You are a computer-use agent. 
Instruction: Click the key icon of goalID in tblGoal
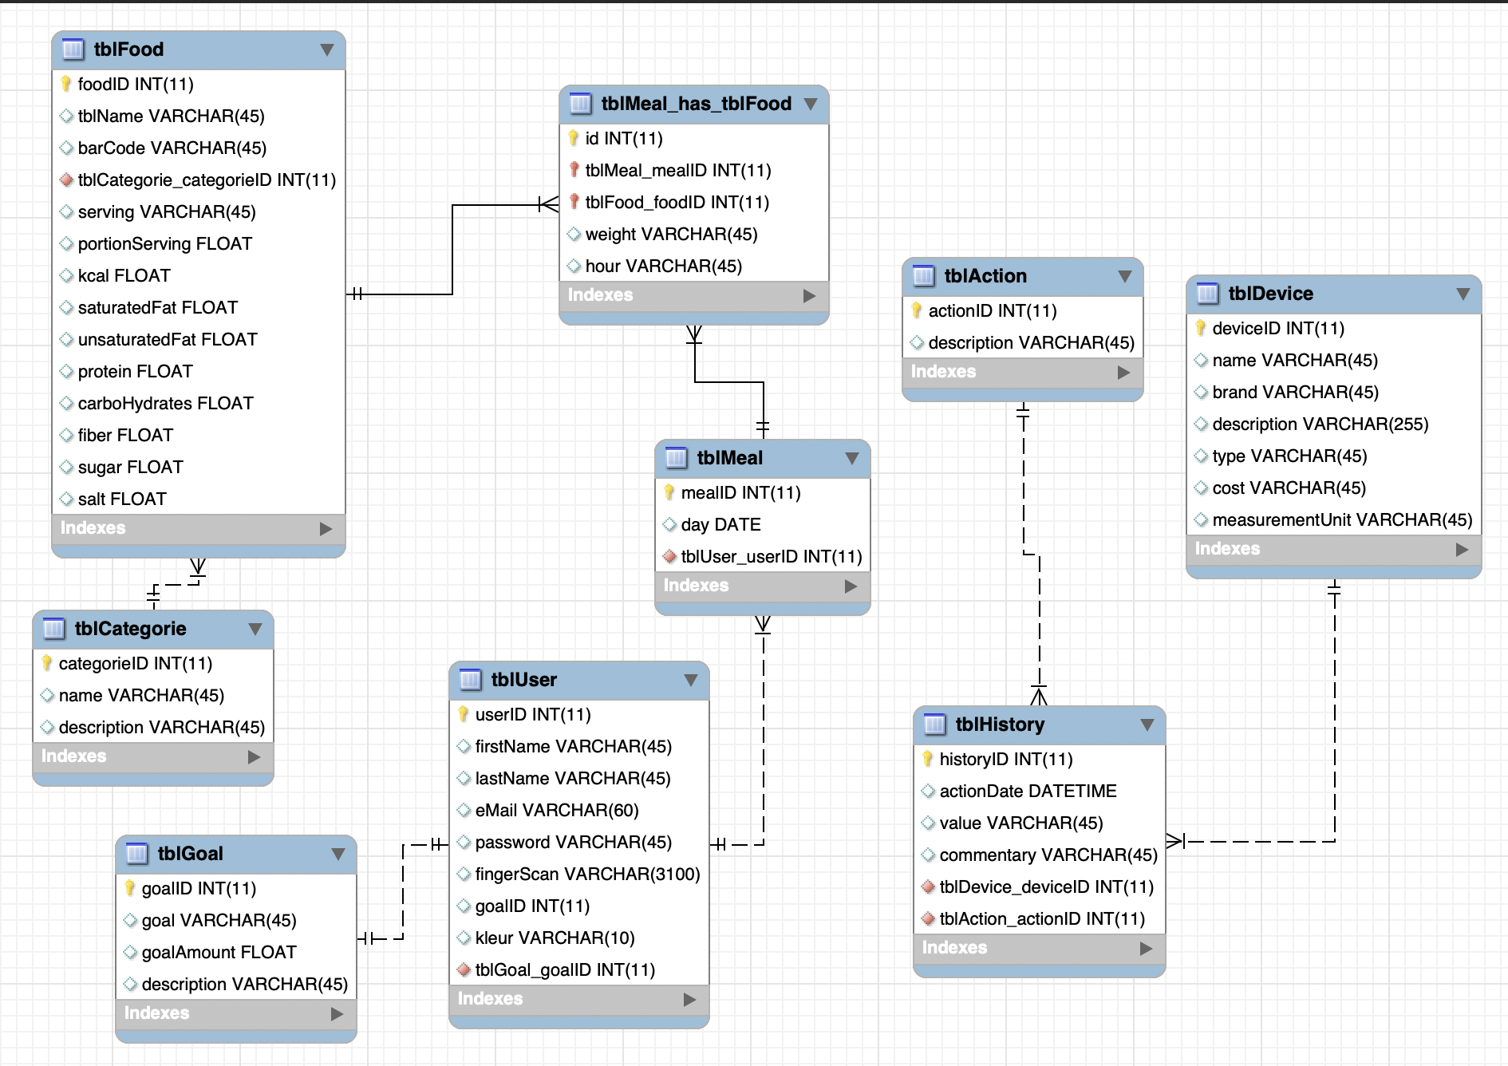click(130, 887)
